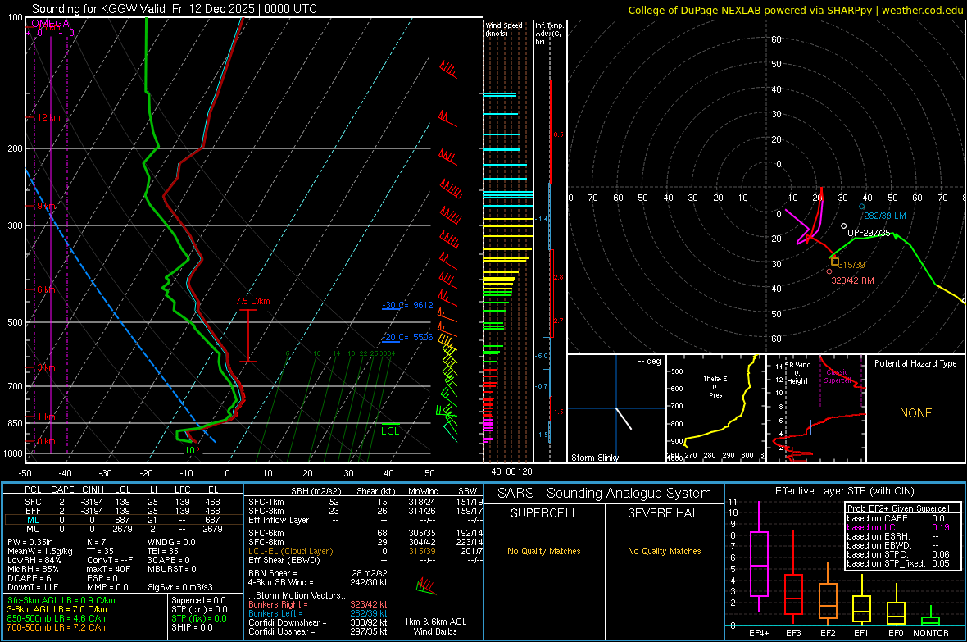Click the orange '315/39' hodograph label
The image size is (967, 642).
click(x=851, y=265)
